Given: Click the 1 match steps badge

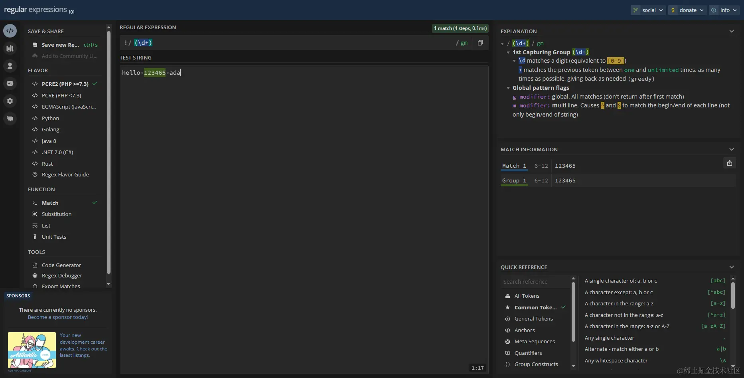Looking at the screenshot, I should (x=460, y=28).
